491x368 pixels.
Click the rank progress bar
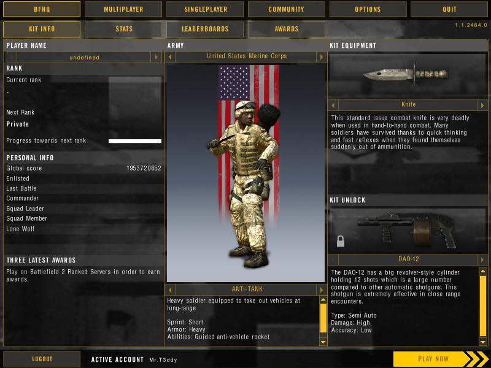pos(135,141)
